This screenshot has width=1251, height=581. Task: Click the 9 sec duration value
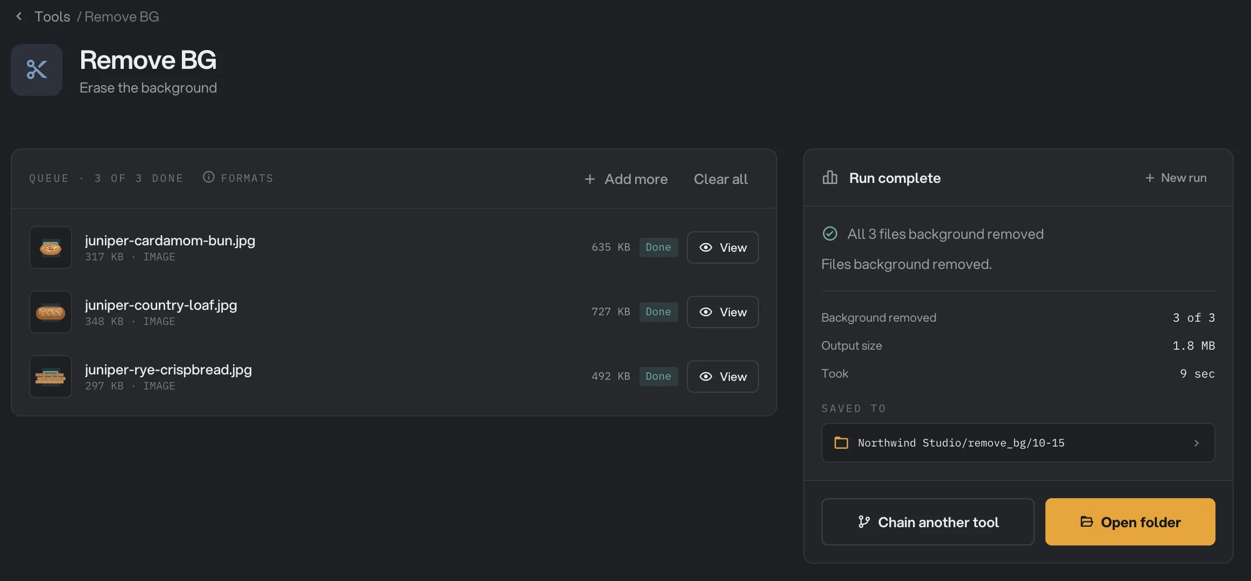(x=1197, y=374)
